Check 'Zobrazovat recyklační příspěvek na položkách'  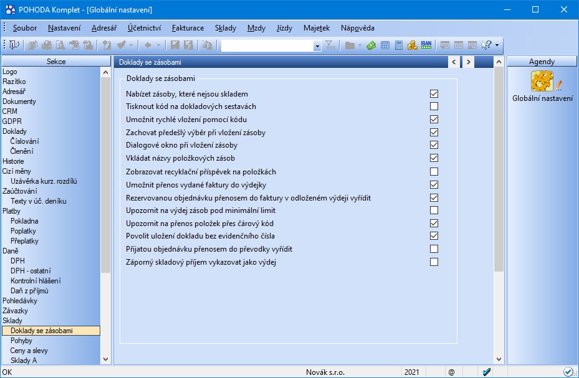click(434, 171)
